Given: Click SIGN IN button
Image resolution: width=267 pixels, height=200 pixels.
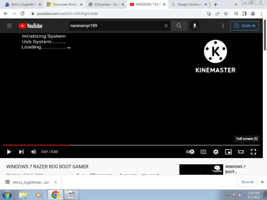Looking at the screenshot, I should 244,26.
